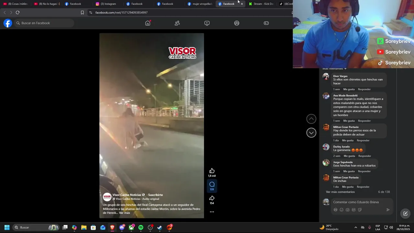
Task: Go to previous reel with up arrow
Action: coord(311,119)
